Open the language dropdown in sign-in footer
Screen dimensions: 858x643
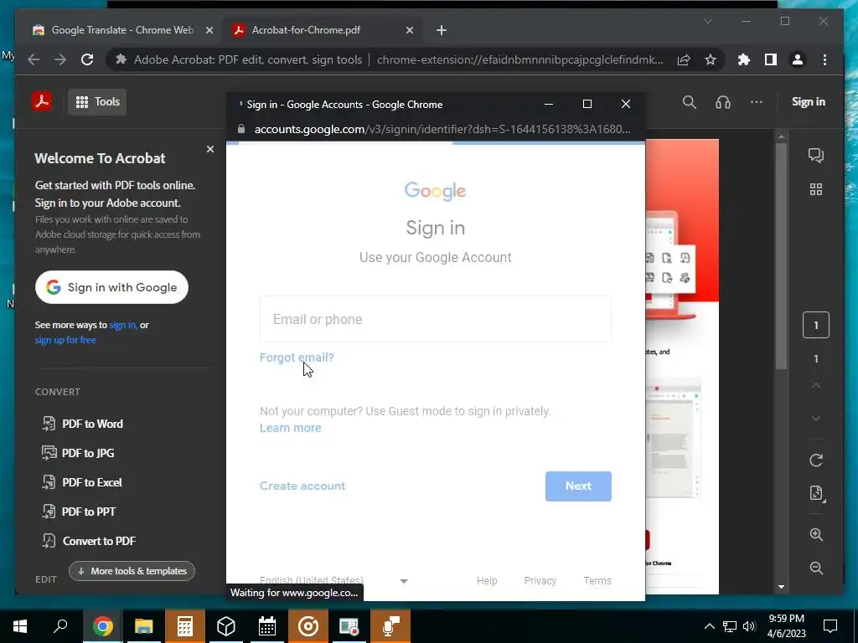334,581
